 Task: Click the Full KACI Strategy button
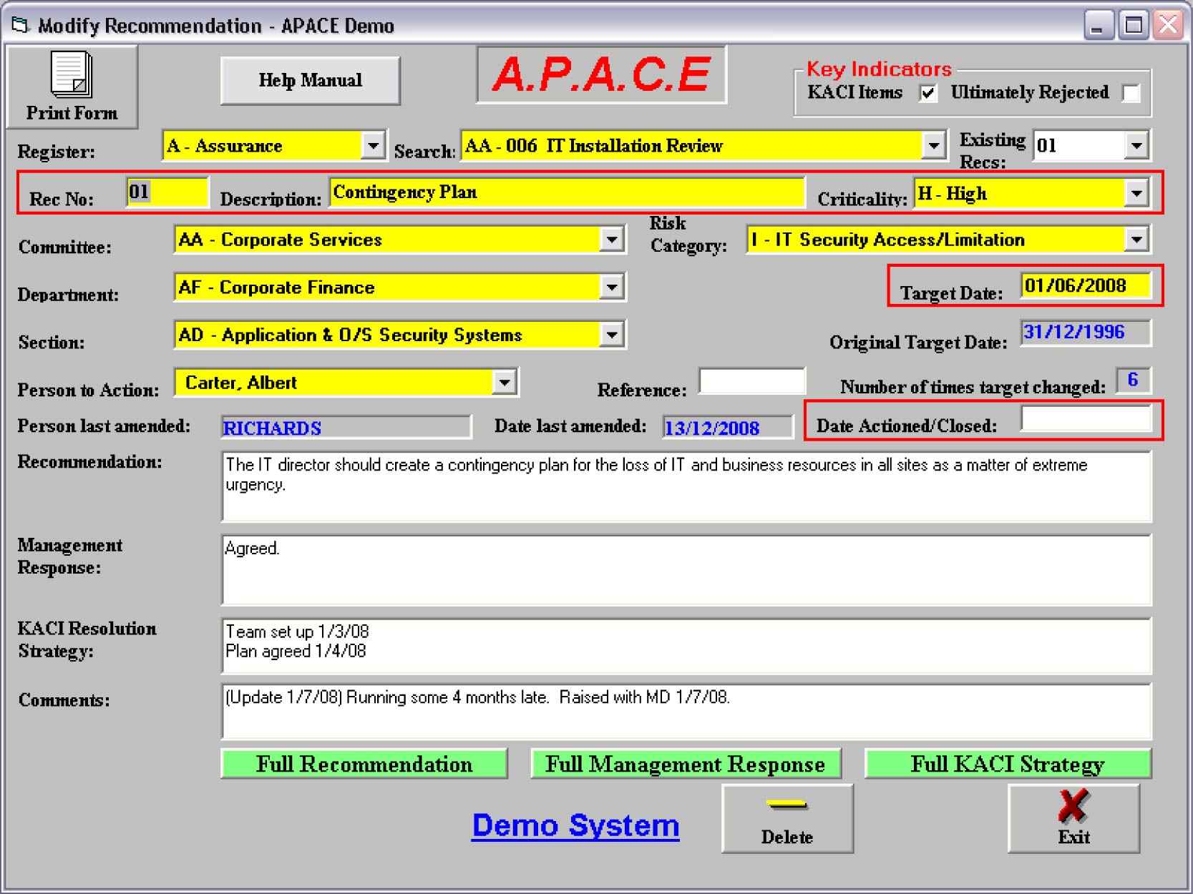tap(1007, 764)
